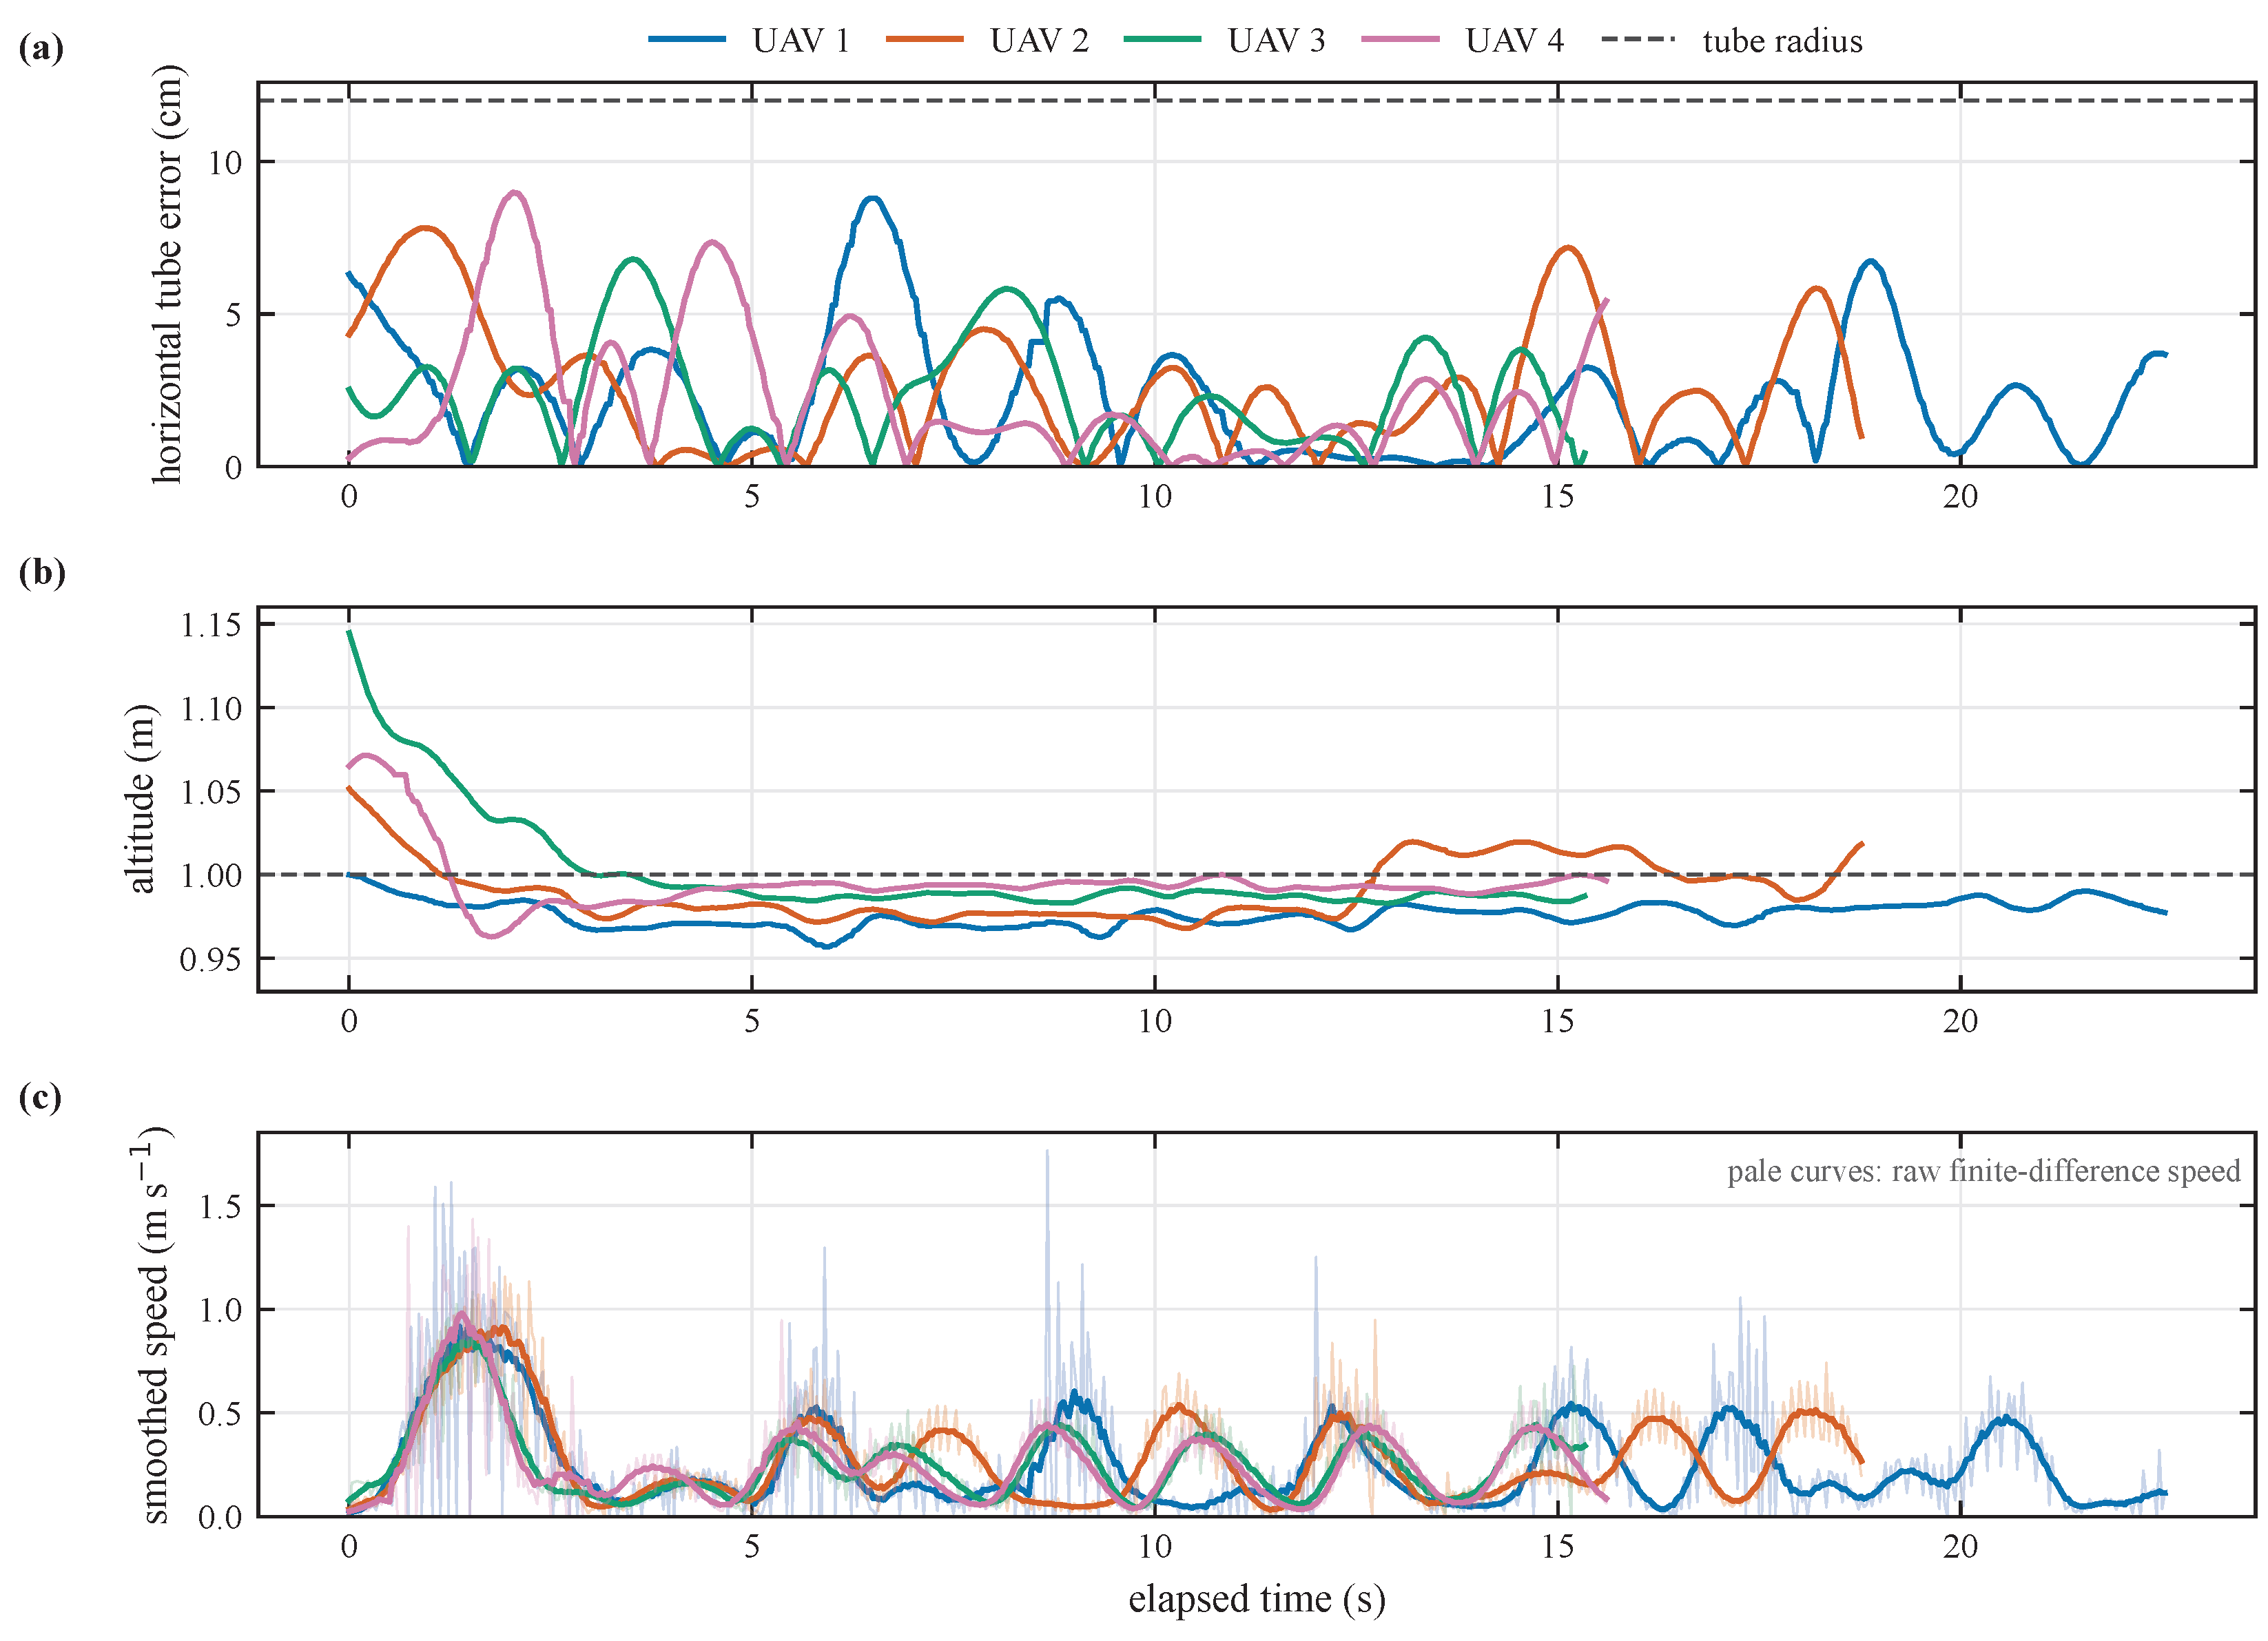Click the horizontal tube error axis title
Viewport: 2268px width, 1641px height.
(x=167, y=274)
